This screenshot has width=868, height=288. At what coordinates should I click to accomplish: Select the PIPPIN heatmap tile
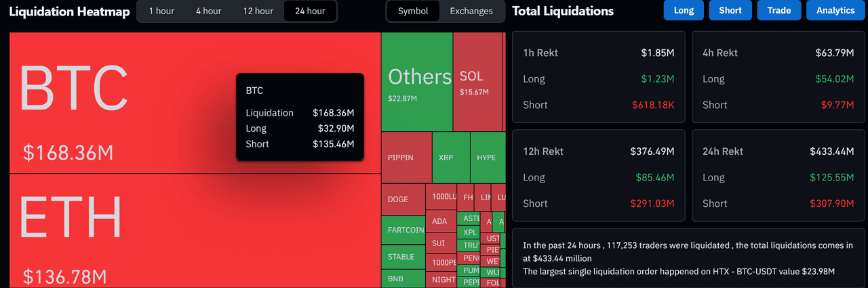pyautogui.click(x=406, y=158)
